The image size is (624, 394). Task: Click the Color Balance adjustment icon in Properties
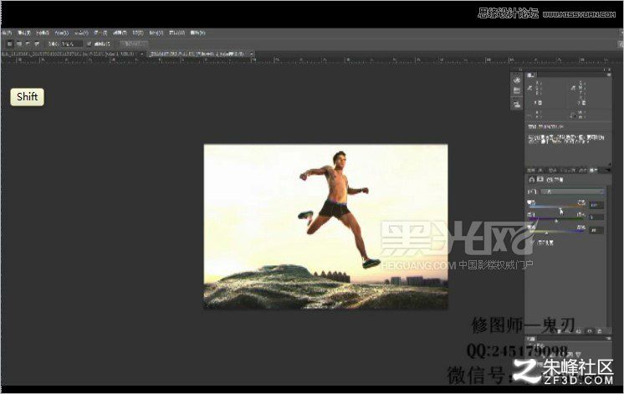coord(532,180)
